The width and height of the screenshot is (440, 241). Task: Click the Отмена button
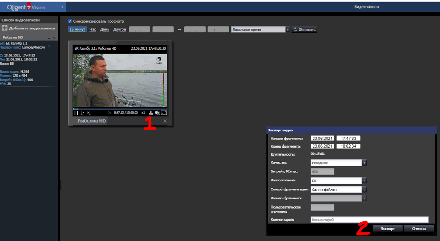tap(419, 229)
